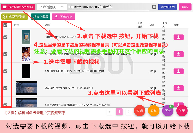Open the orange 菜单 round button
Screen dimensions: 193x133
coord(154,110)
